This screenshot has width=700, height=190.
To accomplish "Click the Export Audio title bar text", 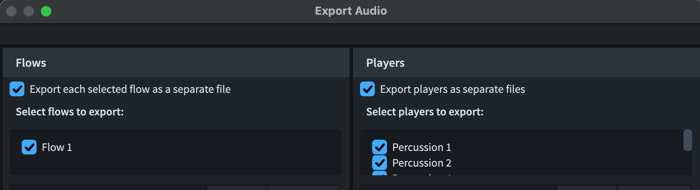I will point(351,11).
